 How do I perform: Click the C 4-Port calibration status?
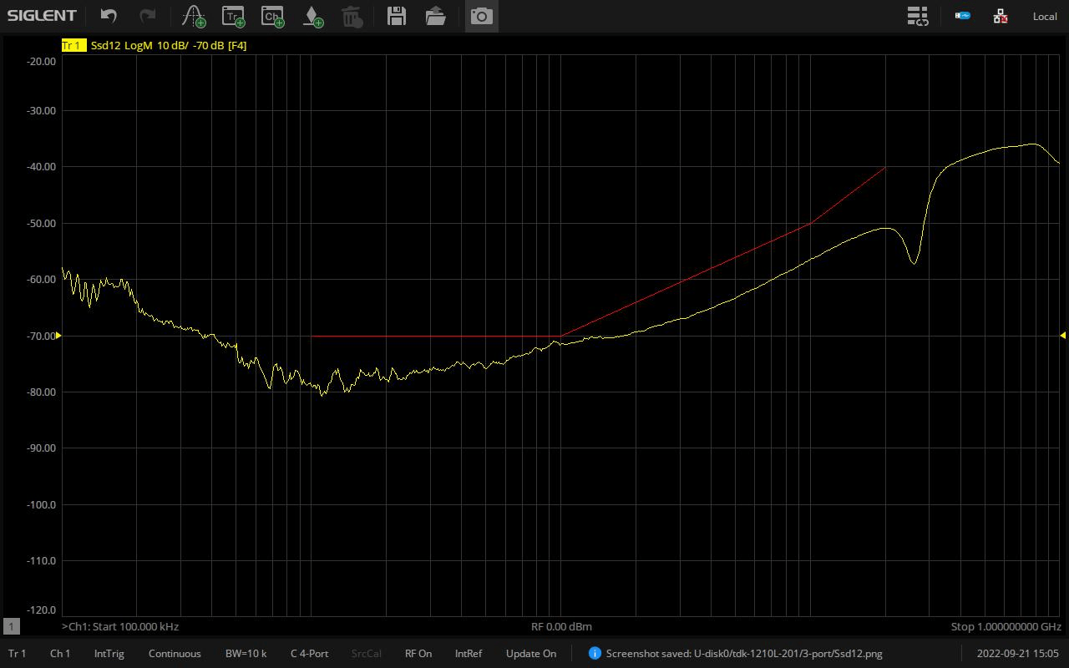coord(309,653)
